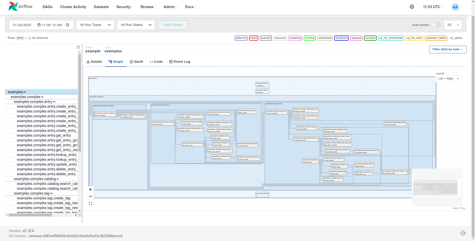Click the collapse grid panel icon

coord(78,47)
